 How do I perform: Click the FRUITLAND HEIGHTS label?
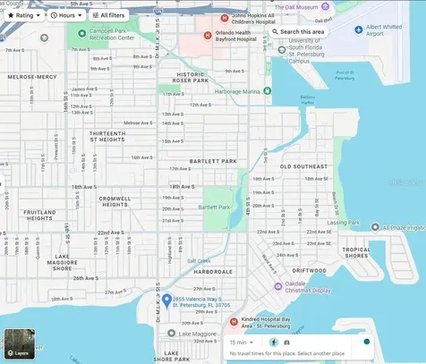[x=39, y=216]
